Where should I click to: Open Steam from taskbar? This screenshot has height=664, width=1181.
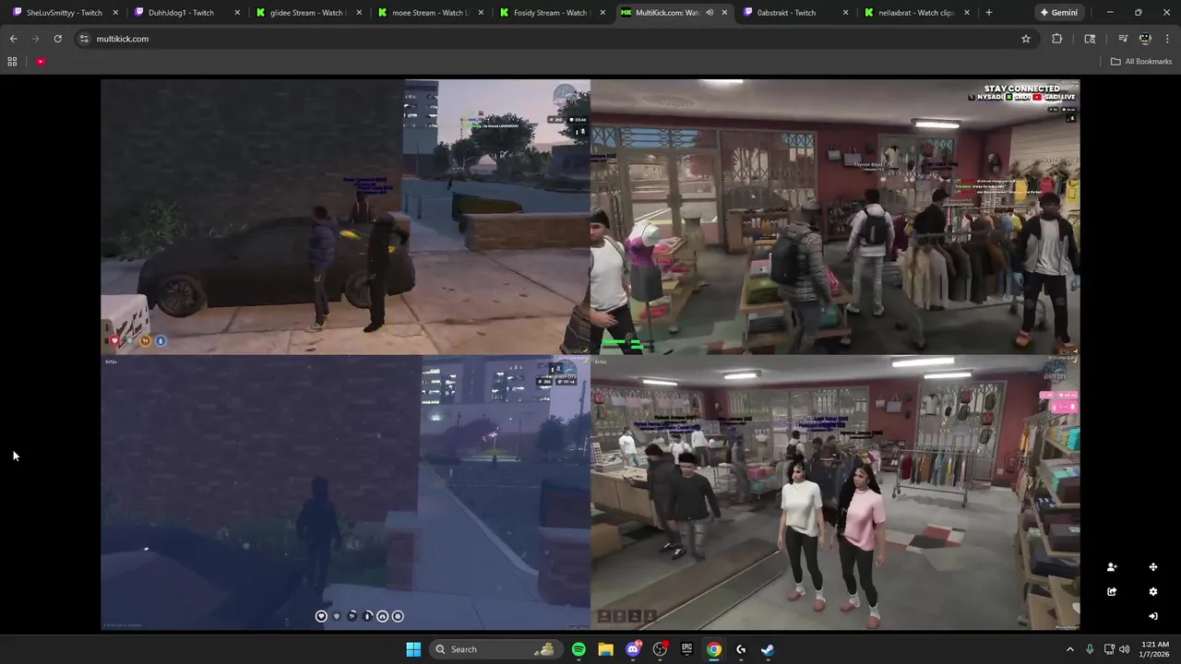click(x=768, y=649)
